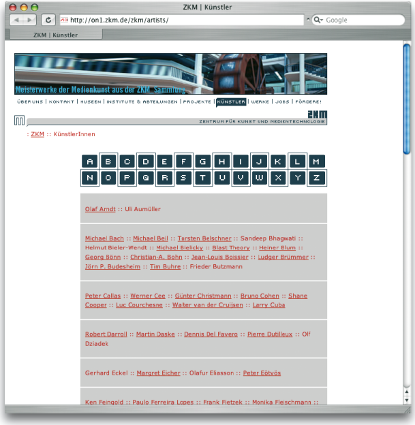
Task: Open the Kontakt navigation item
Action: (x=61, y=101)
